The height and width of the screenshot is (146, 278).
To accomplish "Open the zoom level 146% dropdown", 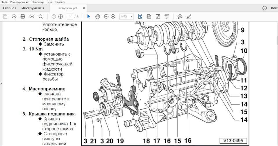I will tap(127, 17).
